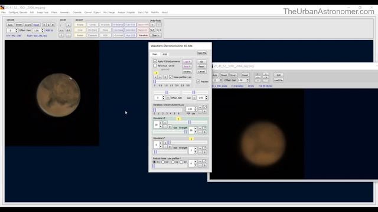The width and height of the screenshot is (378, 212).
Task: Click the G channel button in VIEWER
Action: [x=48, y=25]
